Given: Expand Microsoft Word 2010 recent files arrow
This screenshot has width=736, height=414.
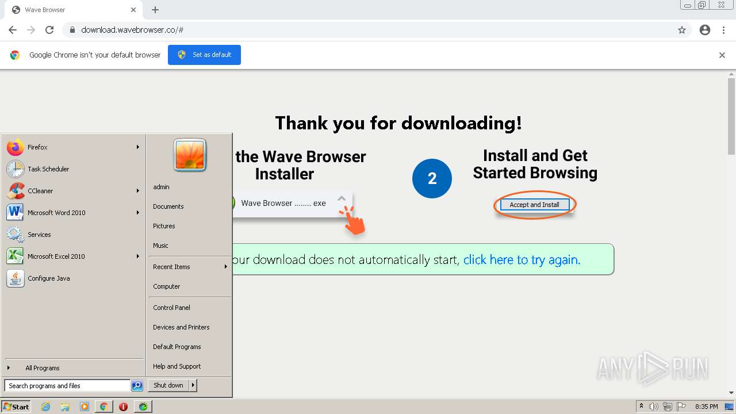Looking at the screenshot, I should pos(138,213).
